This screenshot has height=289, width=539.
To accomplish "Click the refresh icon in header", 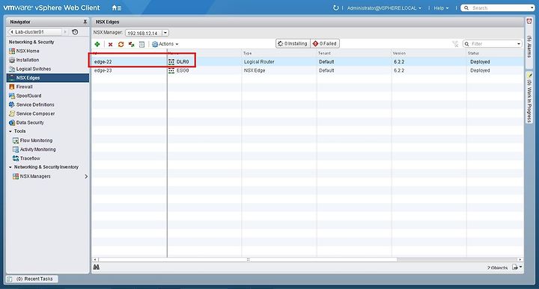I will coord(336,7).
